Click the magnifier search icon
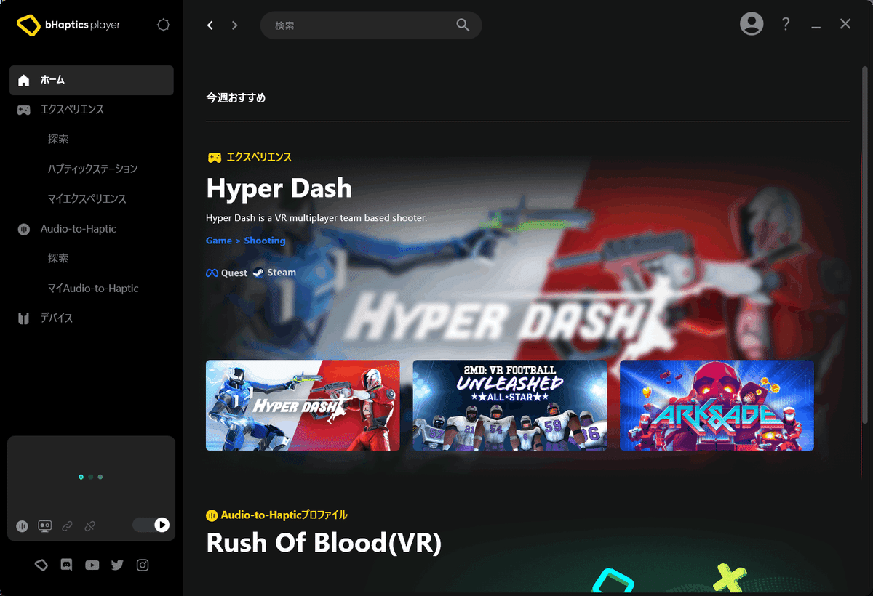873x596 pixels. tap(463, 25)
